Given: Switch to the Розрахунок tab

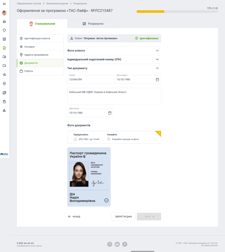Looking at the screenshot, I should pos(93,24).
